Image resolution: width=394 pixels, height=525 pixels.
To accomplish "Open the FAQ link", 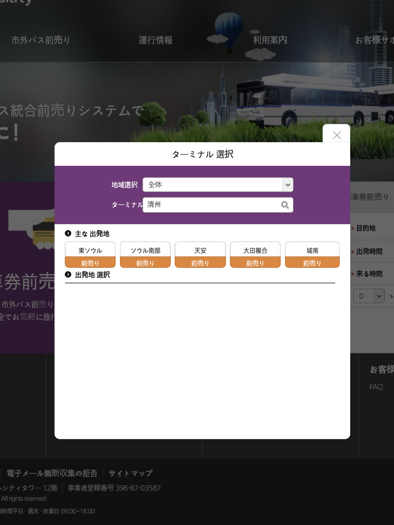I will (376, 387).
